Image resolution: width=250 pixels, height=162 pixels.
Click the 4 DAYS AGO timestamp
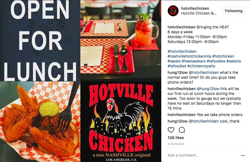point(176,144)
